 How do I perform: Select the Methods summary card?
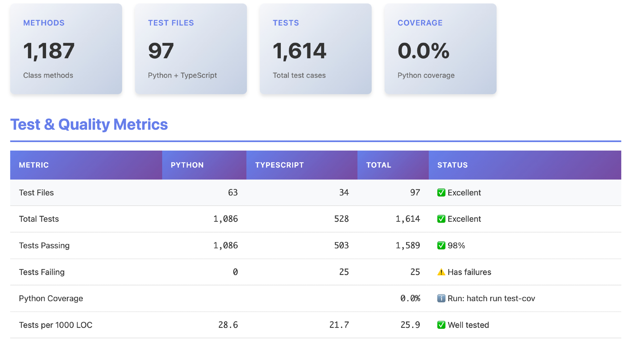pyautogui.click(x=66, y=49)
